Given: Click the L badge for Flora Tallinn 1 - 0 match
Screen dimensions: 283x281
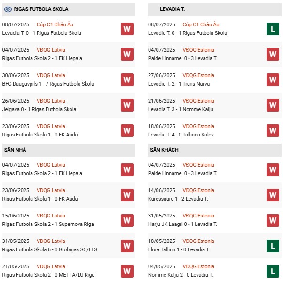Looking at the screenshot, I should tap(273, 245).
